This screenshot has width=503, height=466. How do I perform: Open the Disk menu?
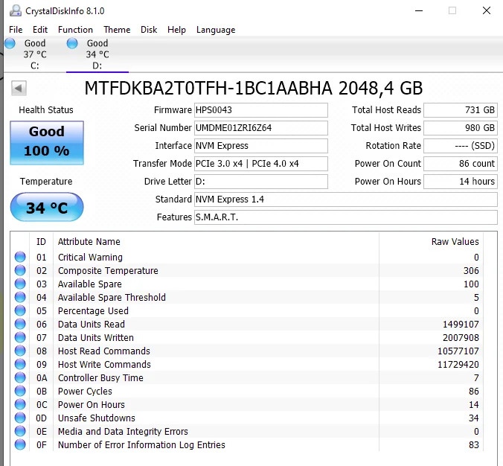tap(149, 30)
